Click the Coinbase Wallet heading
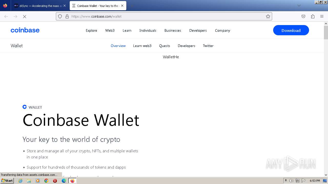Viewport: 328px width, 184px height. coord(81,120)
